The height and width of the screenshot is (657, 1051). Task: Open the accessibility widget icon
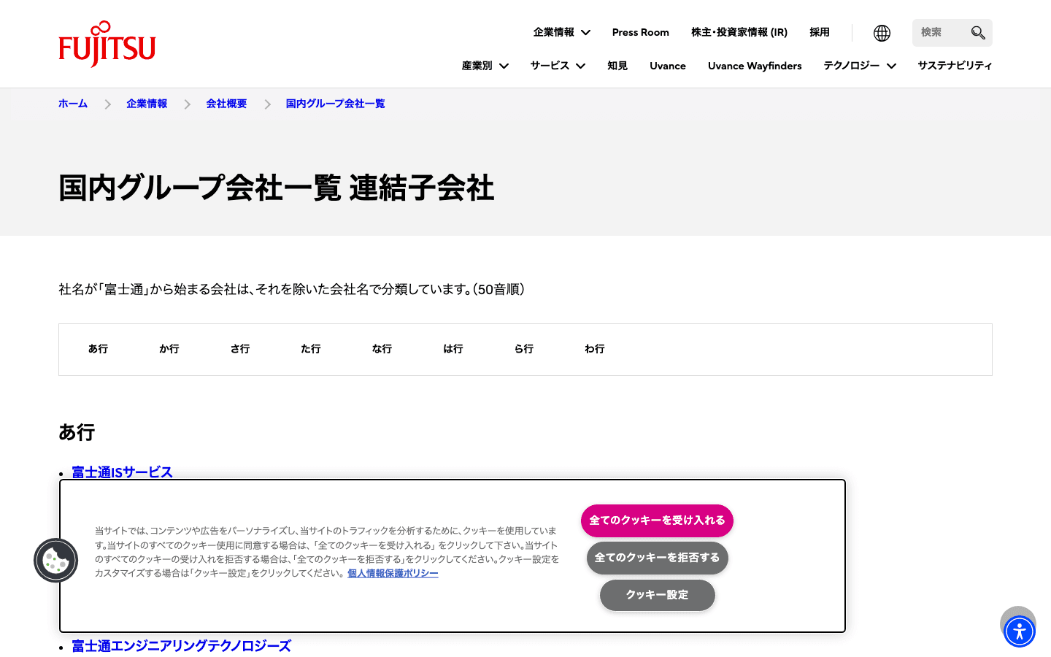1019,631
